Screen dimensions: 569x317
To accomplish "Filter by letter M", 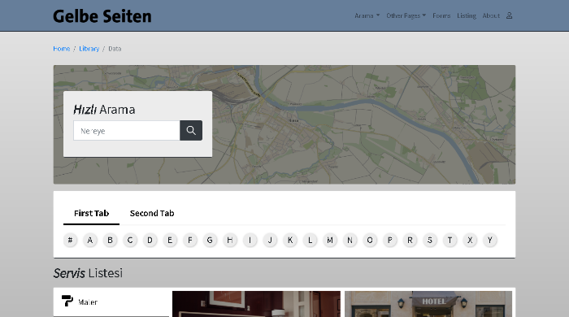I will [330, 240].
